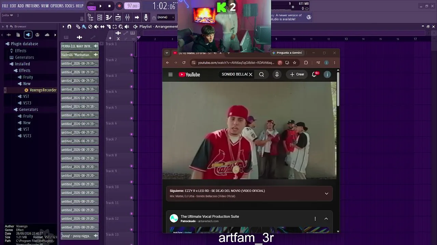Select the Delete tool in Playlist toolbar
The height and width of the screenshot is (245, 437).
[90, 27]
